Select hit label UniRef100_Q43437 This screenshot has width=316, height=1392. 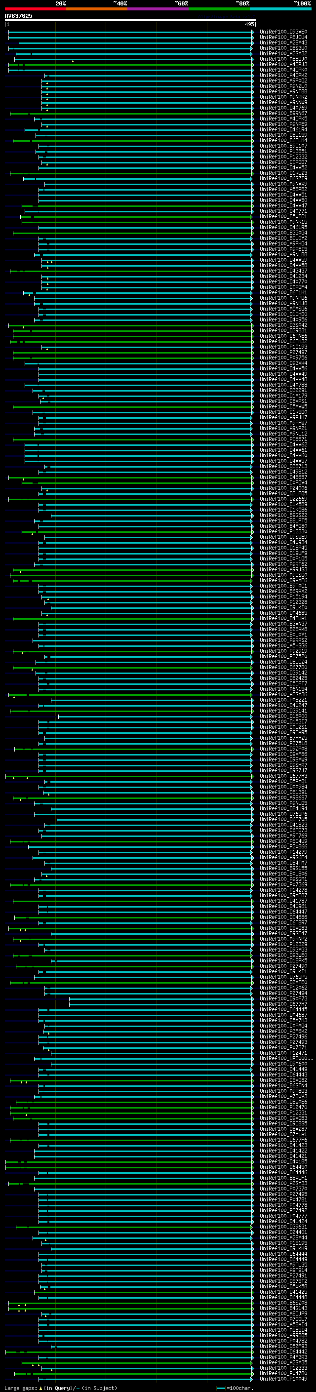click(x=283, y=271)
